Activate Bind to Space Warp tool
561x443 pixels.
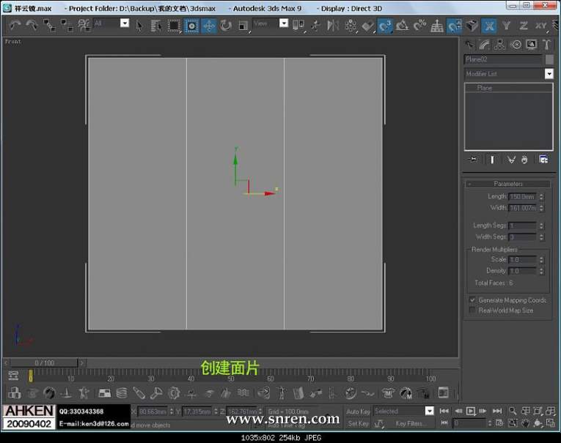click(x=84, y=26)
